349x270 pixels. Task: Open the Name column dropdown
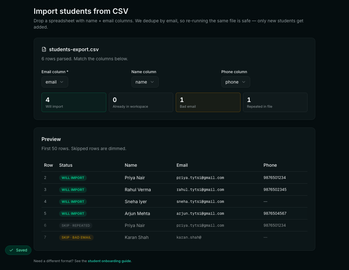click(x=145, y=82)
